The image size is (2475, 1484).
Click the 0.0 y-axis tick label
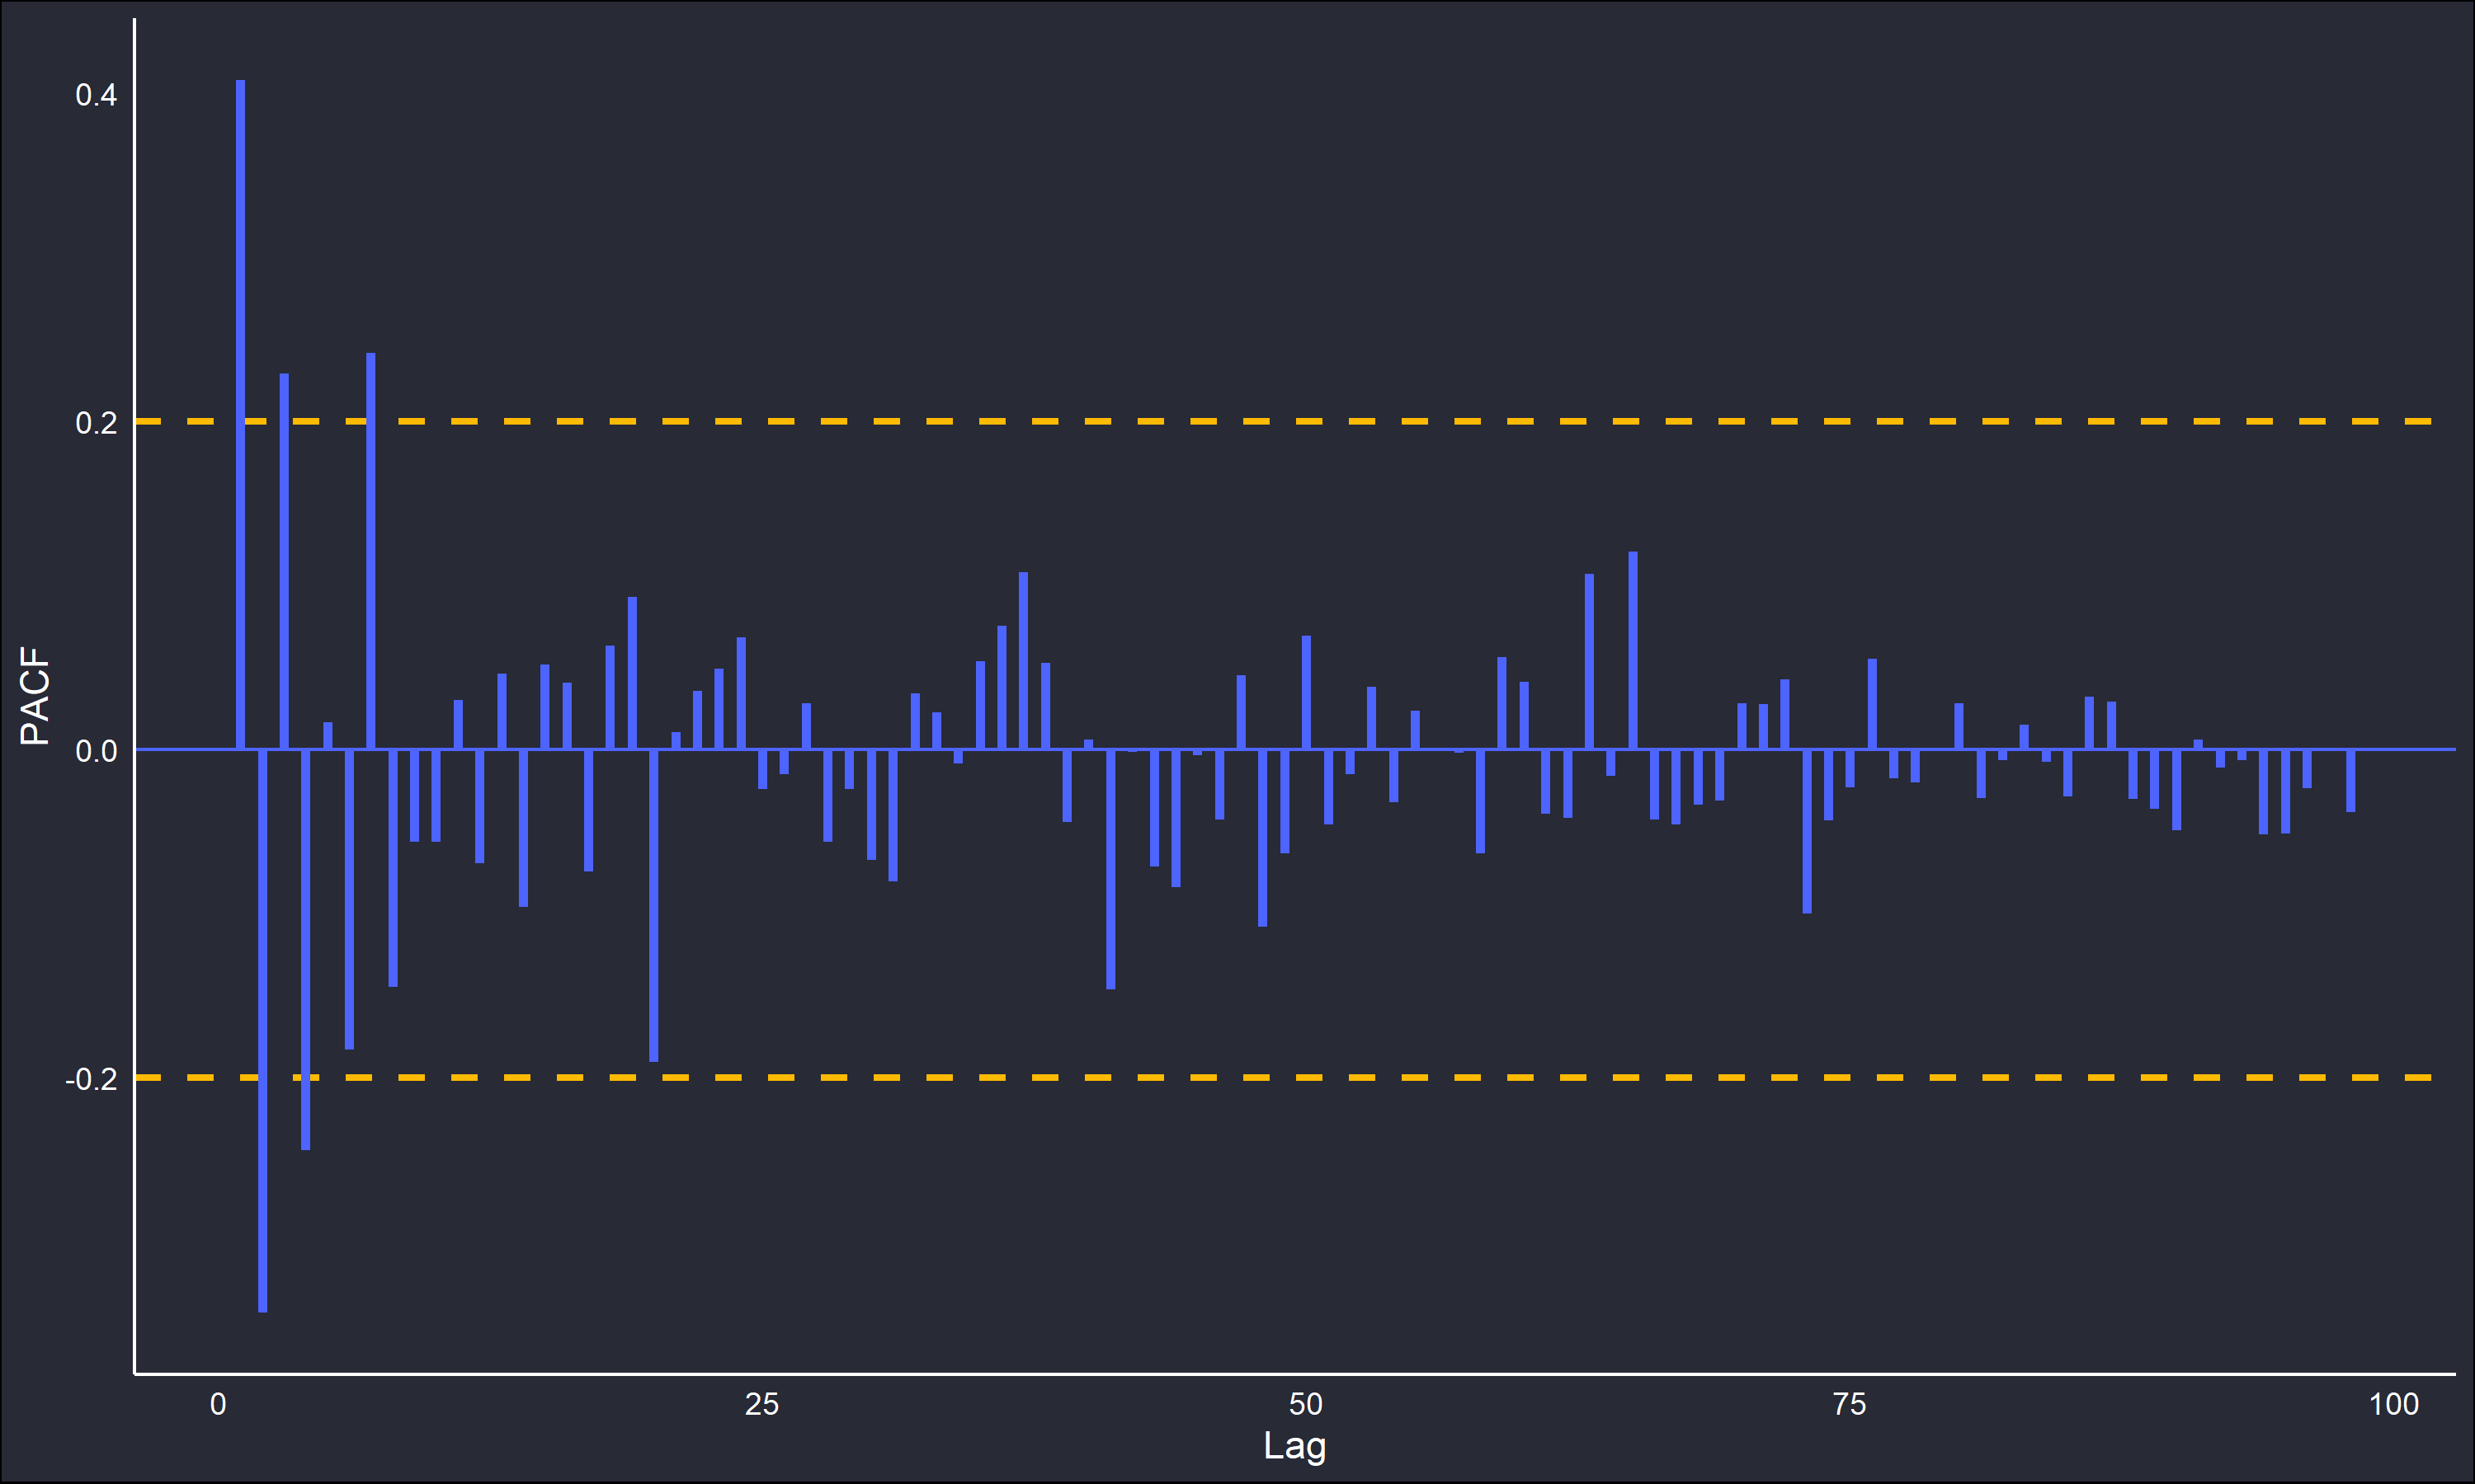(x=96, y=751)
